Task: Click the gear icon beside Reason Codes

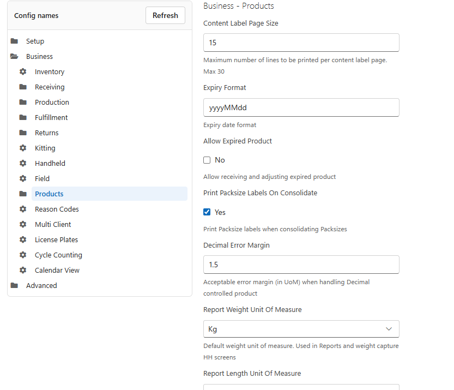Action: click(x=23, y=209)
